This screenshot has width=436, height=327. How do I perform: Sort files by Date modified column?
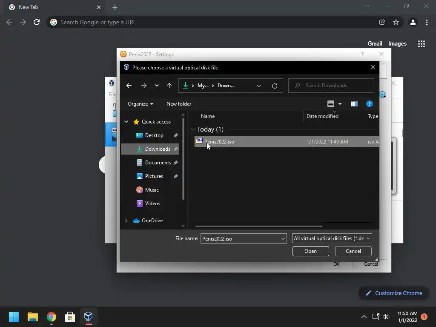tap(322, 116)
